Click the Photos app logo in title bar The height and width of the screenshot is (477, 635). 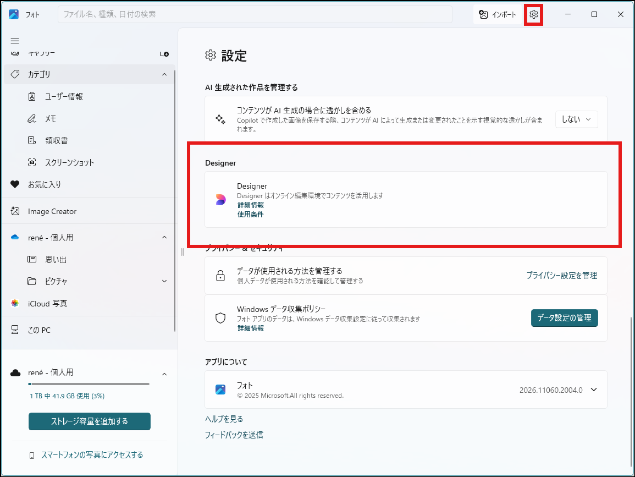[x=14, y=14]
